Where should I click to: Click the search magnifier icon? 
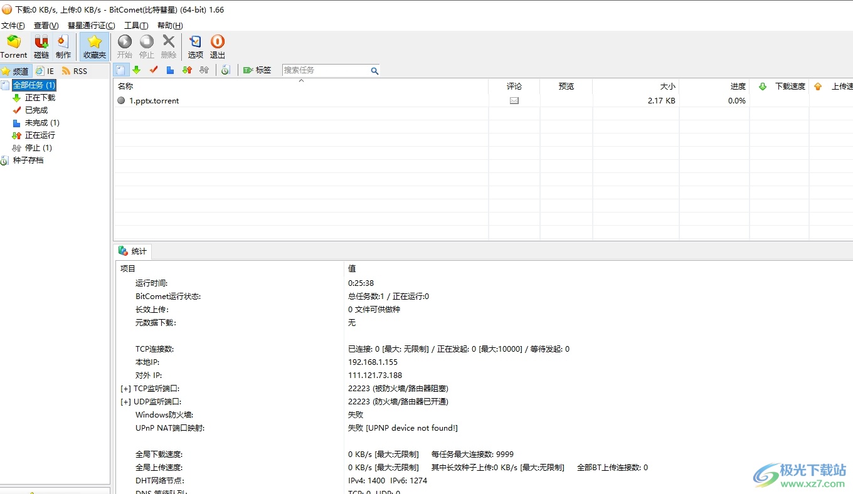click(374, 71)
